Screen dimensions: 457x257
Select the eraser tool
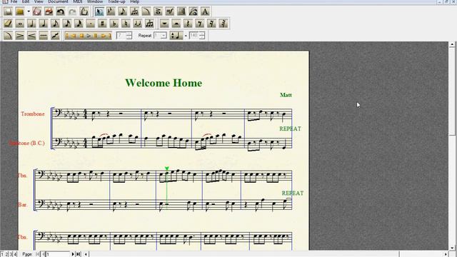click(x=8, y=24)
